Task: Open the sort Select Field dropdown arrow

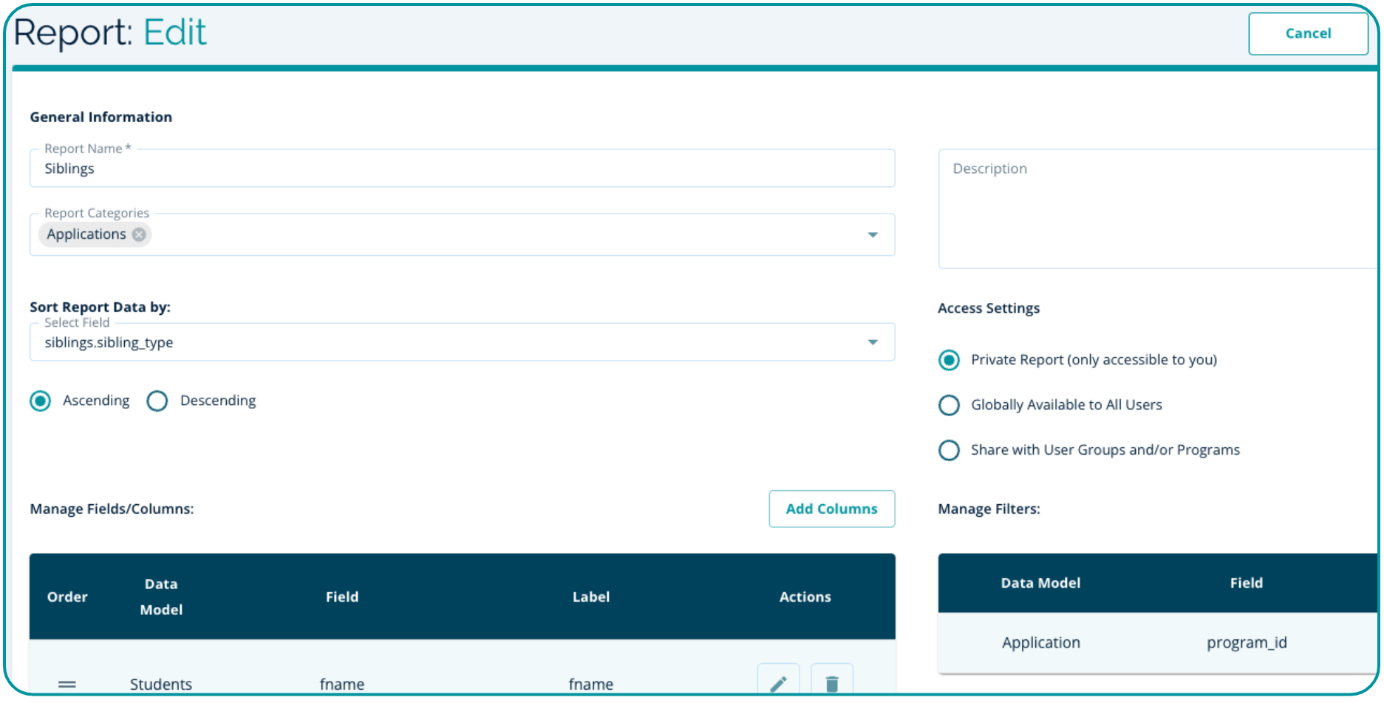Action: (x=873, y=342)
